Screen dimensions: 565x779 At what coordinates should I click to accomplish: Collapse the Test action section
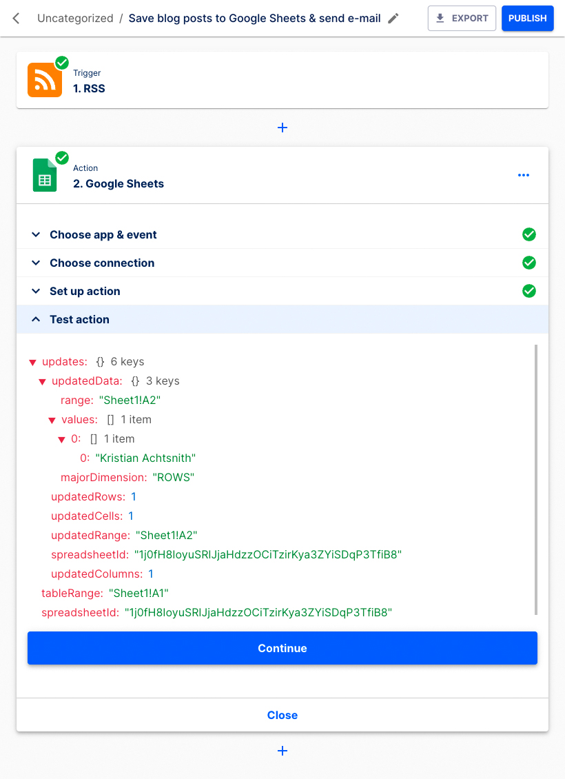pos(36,319)
